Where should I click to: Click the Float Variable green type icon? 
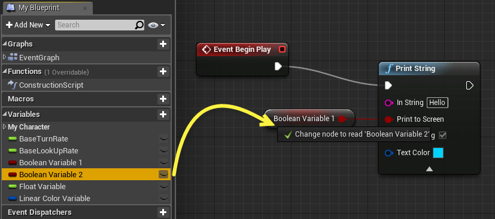pyautogui.click(x=13, y=187)
